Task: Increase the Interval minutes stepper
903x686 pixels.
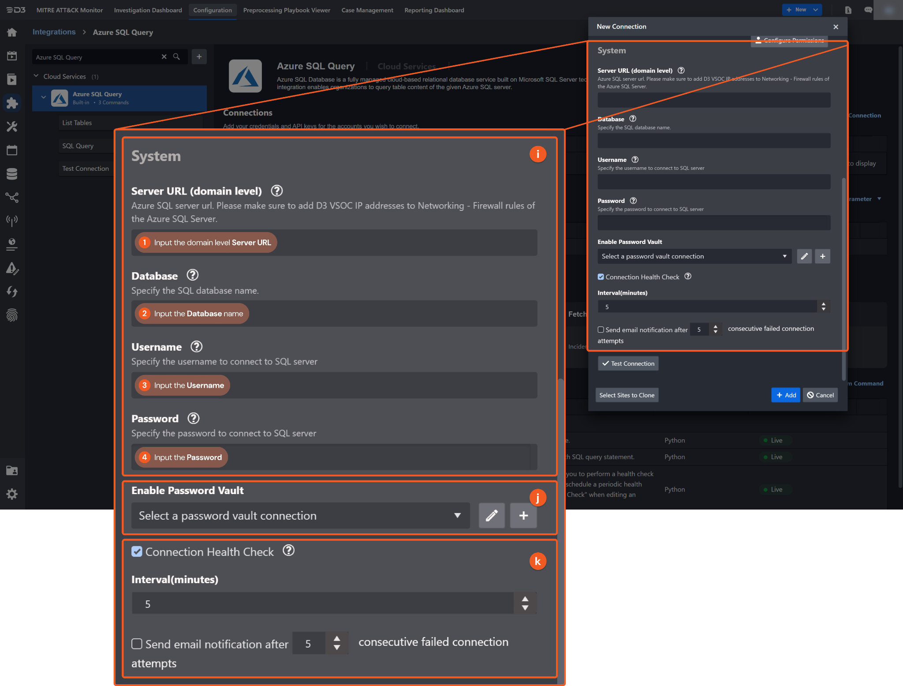Action: pyautogui.click(x=823, y=304)
